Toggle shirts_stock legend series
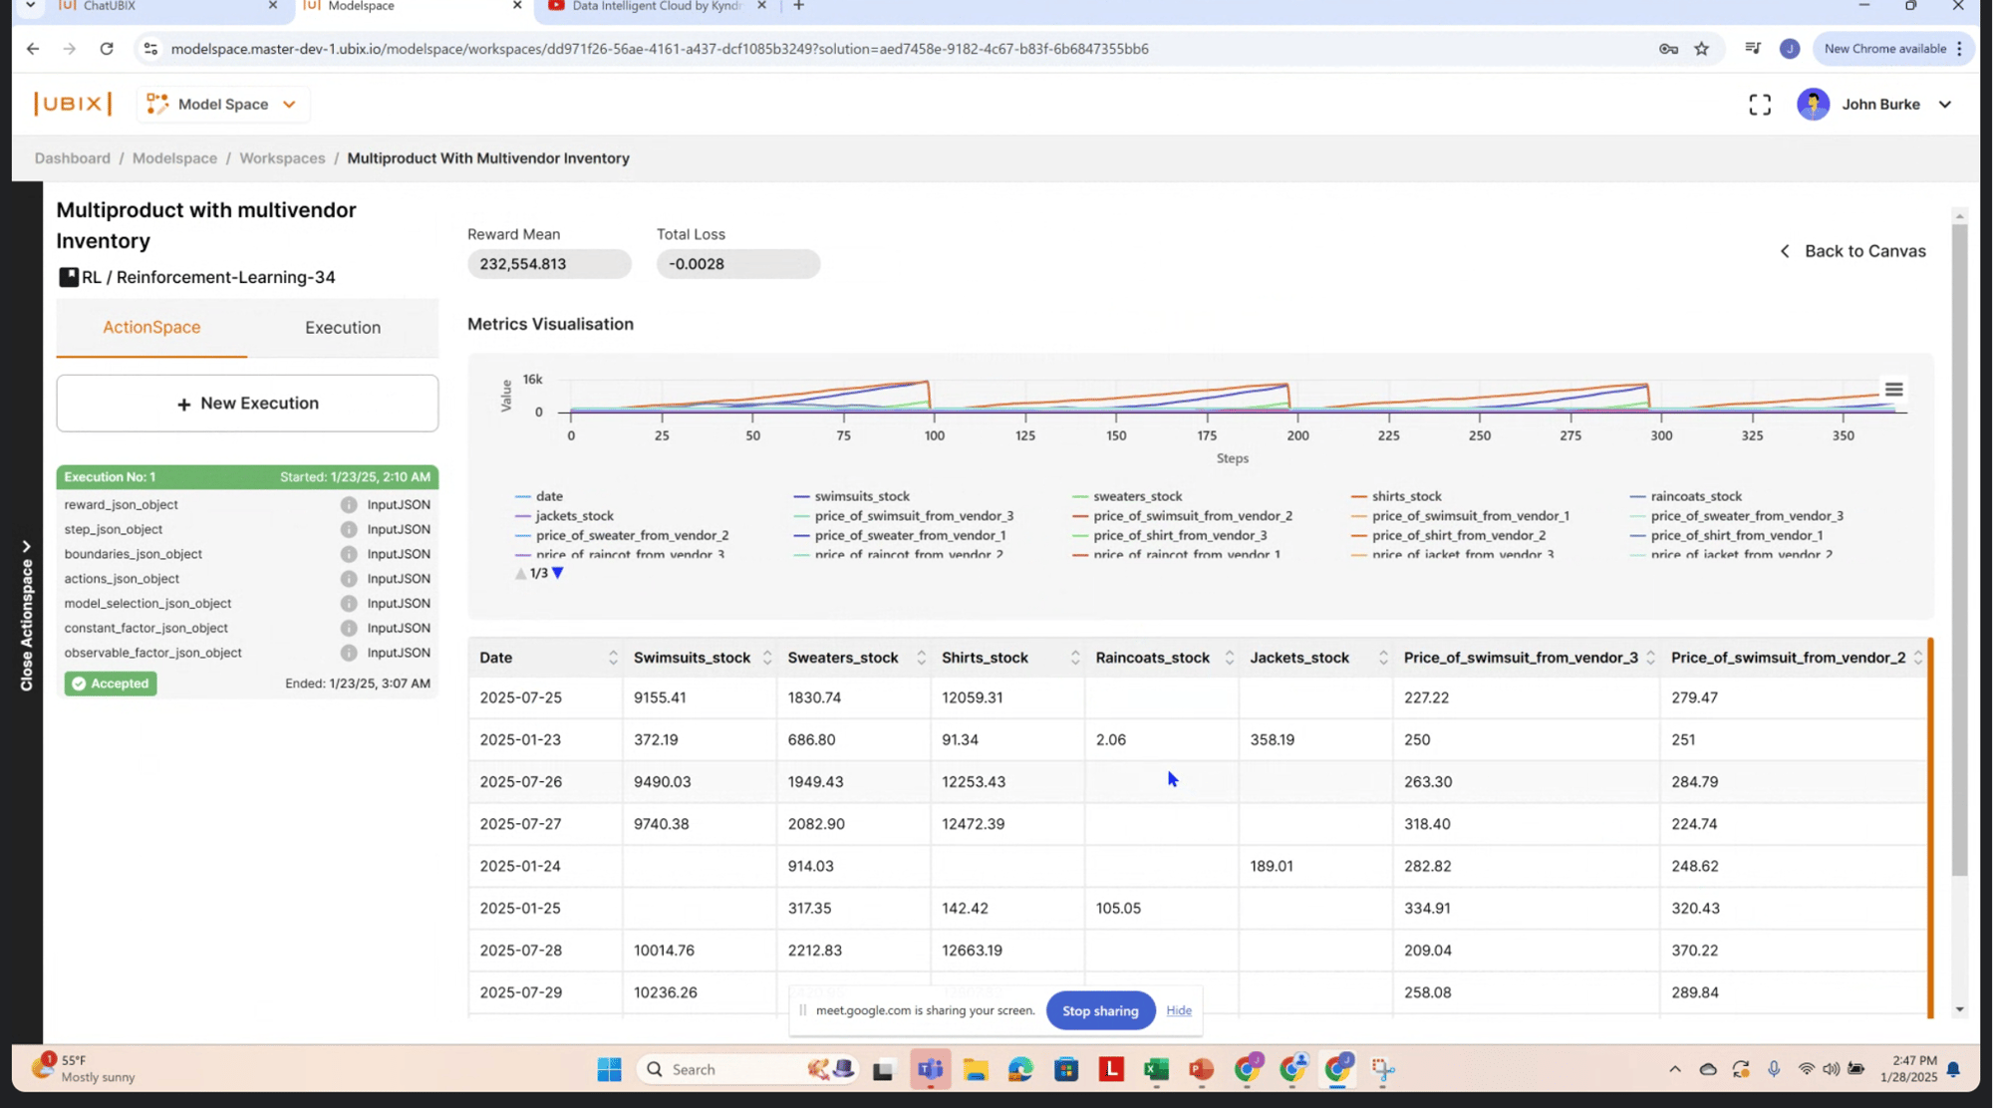 [x=1396, y=496]
